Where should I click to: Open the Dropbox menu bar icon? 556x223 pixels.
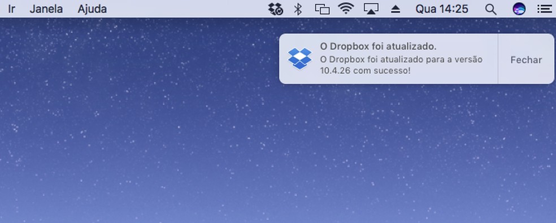(275, 9)
